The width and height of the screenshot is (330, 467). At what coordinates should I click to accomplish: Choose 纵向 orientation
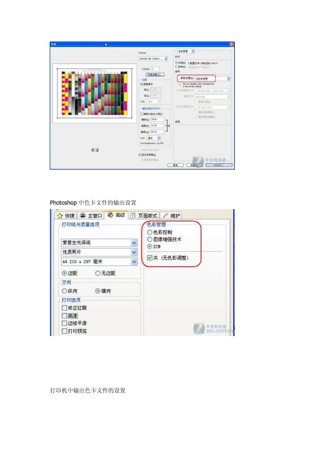[64, 291]
